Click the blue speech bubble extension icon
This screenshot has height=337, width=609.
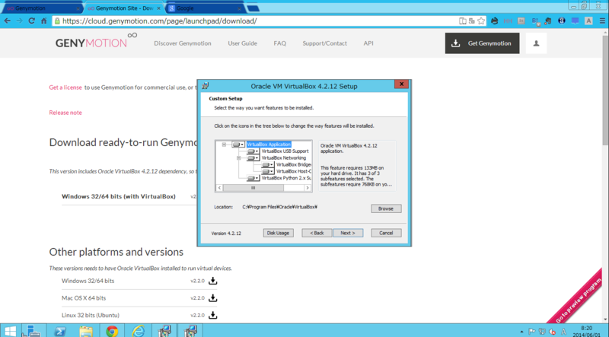pos(576,21)
